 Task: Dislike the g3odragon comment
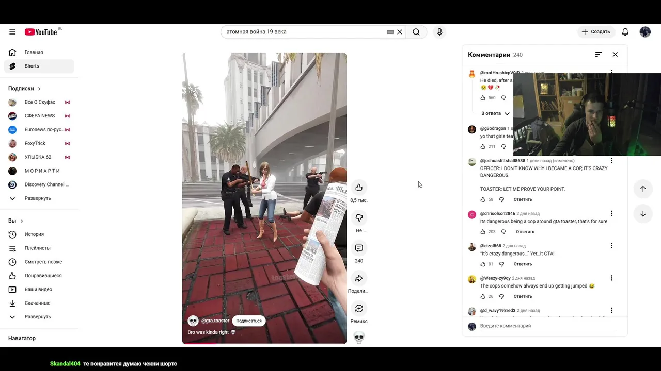click(503, 147)
